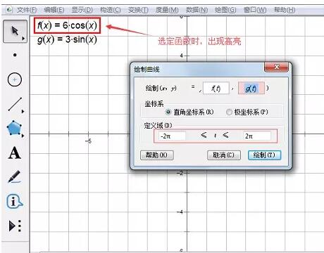
Task: Click the 绘制(T) button in dialog
Action: 264,155
